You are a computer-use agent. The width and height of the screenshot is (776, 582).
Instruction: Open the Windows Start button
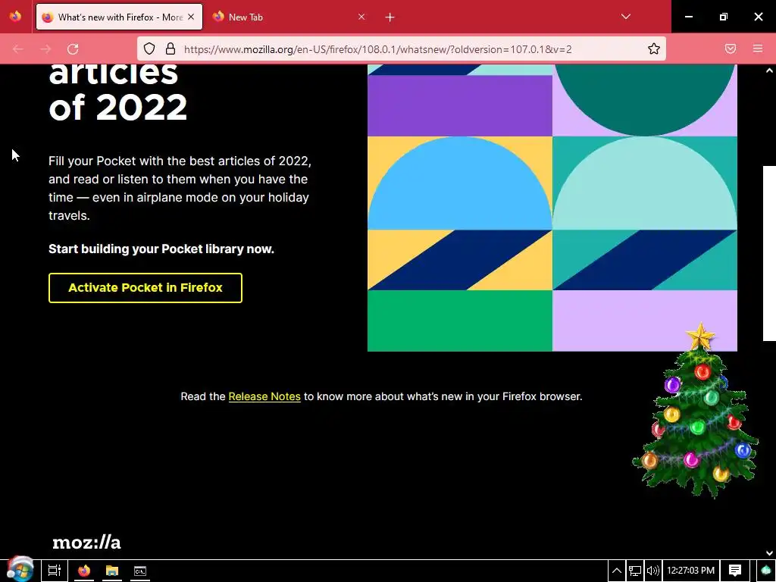point(20,570)
